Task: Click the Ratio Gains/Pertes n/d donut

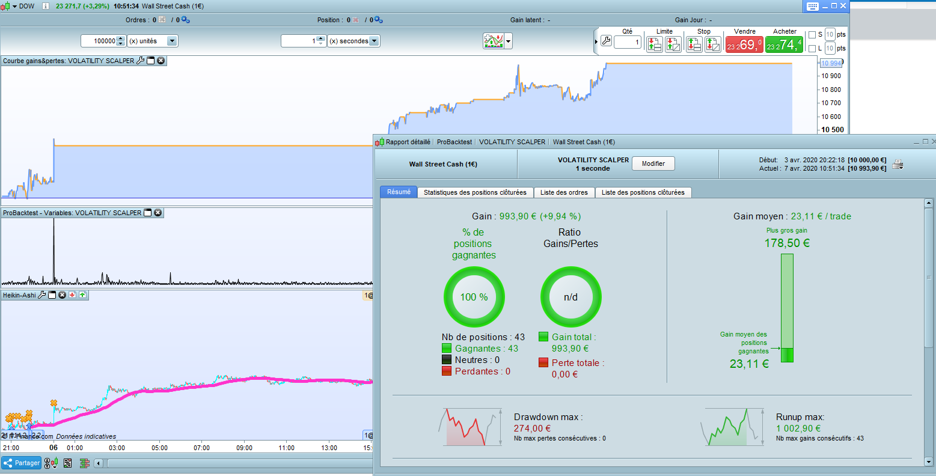Action: [x=570, y=297]
